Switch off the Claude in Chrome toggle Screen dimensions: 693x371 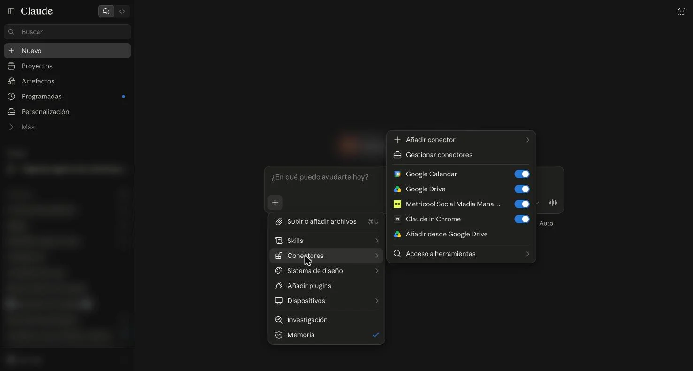522,219
